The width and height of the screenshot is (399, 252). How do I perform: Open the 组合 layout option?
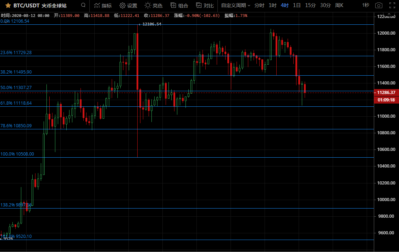(x=179, y=6)
